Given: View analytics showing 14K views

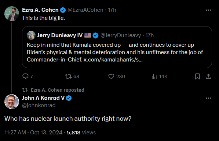Looking at the screenshot, I should point(154,76).
